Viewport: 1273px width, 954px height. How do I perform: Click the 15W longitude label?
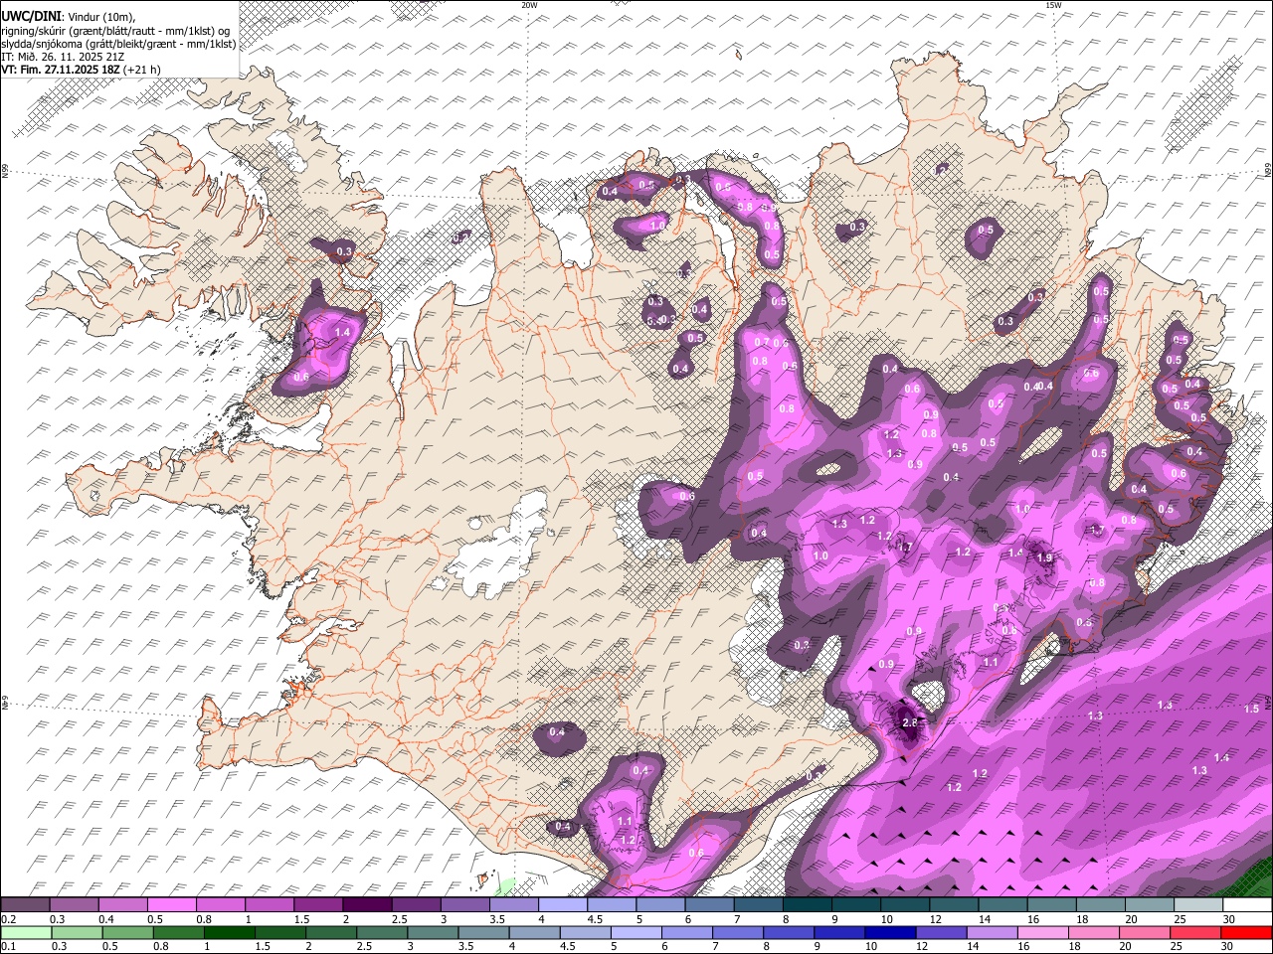1052,5
